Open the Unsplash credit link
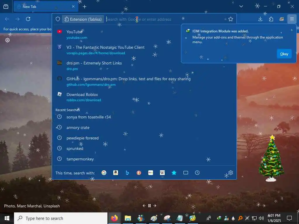 [x=52, y=206]
